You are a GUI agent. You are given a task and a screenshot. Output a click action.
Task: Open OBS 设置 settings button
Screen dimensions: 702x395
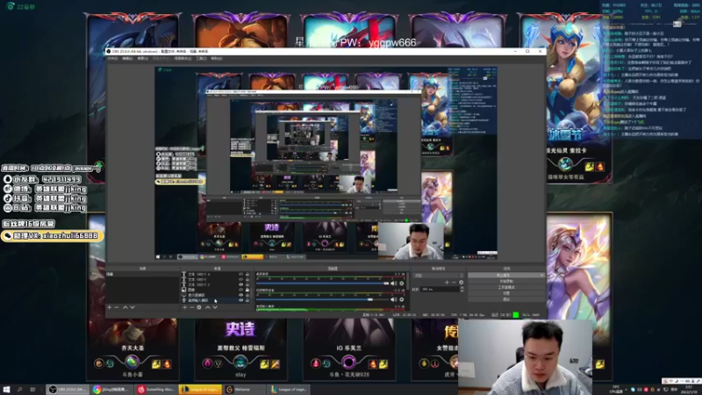pos(506,293)
